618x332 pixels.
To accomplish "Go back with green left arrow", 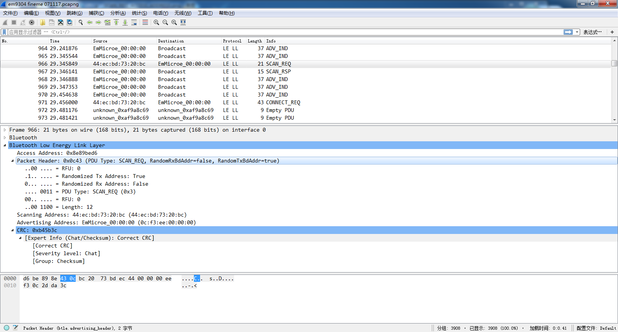I will click(90, 22).
